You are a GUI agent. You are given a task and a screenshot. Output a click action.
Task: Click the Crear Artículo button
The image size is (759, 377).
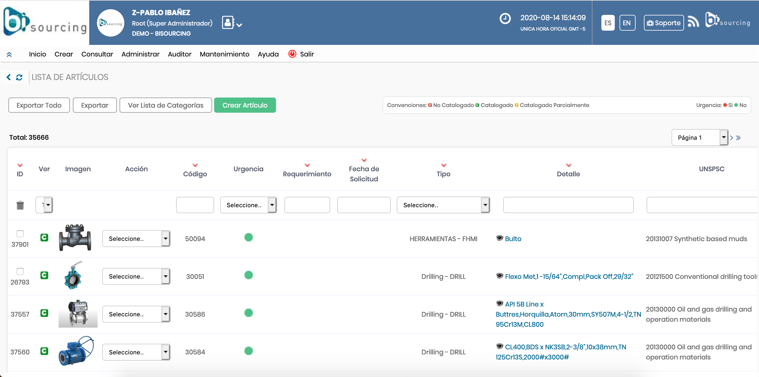[245, 105]
